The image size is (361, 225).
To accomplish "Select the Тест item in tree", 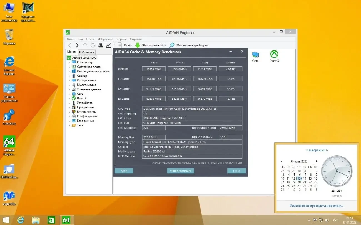I will (x=80, y=125).
